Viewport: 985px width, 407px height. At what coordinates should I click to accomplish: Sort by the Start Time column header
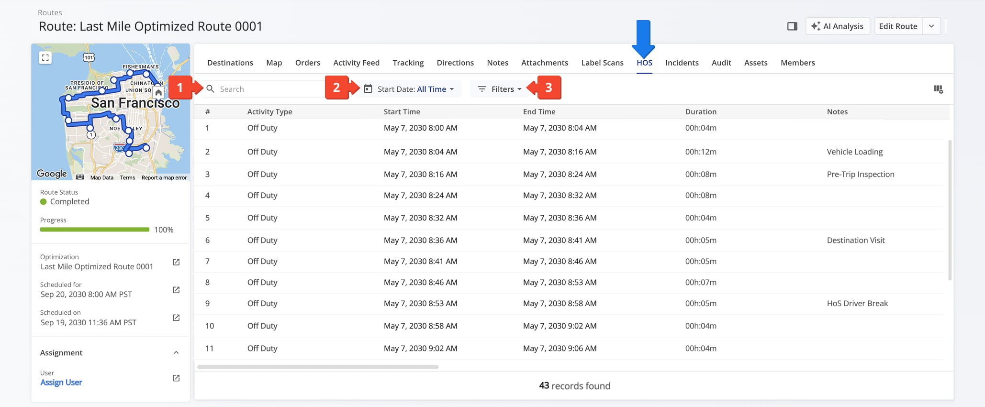(x=402, y=111)
